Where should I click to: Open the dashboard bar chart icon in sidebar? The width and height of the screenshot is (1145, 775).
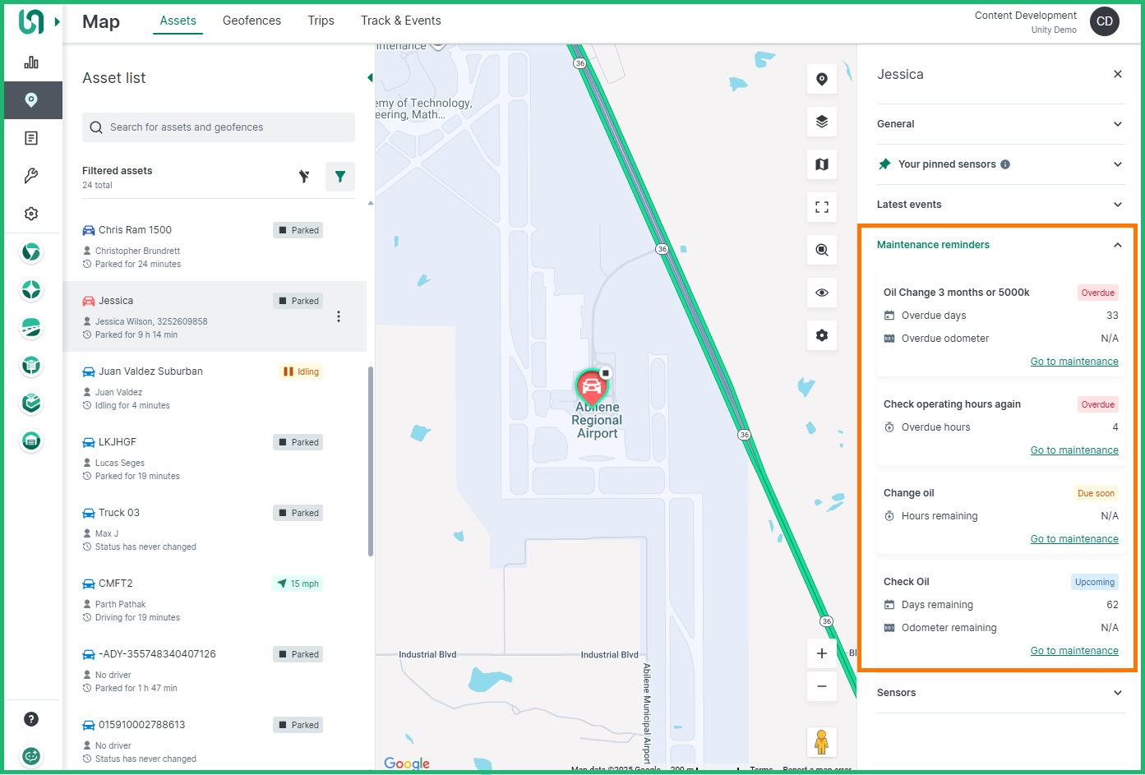click(31, 62)
